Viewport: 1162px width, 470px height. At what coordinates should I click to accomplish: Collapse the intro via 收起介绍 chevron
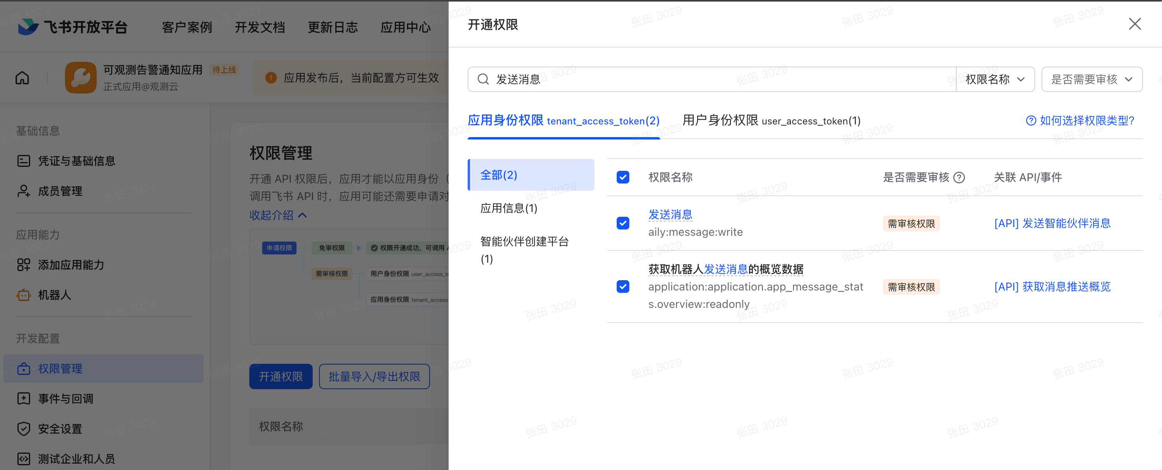303,215
